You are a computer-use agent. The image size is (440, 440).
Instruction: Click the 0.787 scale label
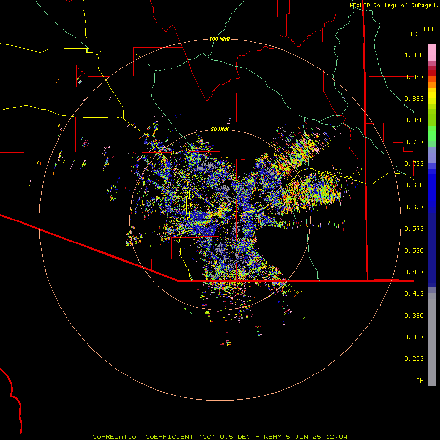[x=414, y=142]
